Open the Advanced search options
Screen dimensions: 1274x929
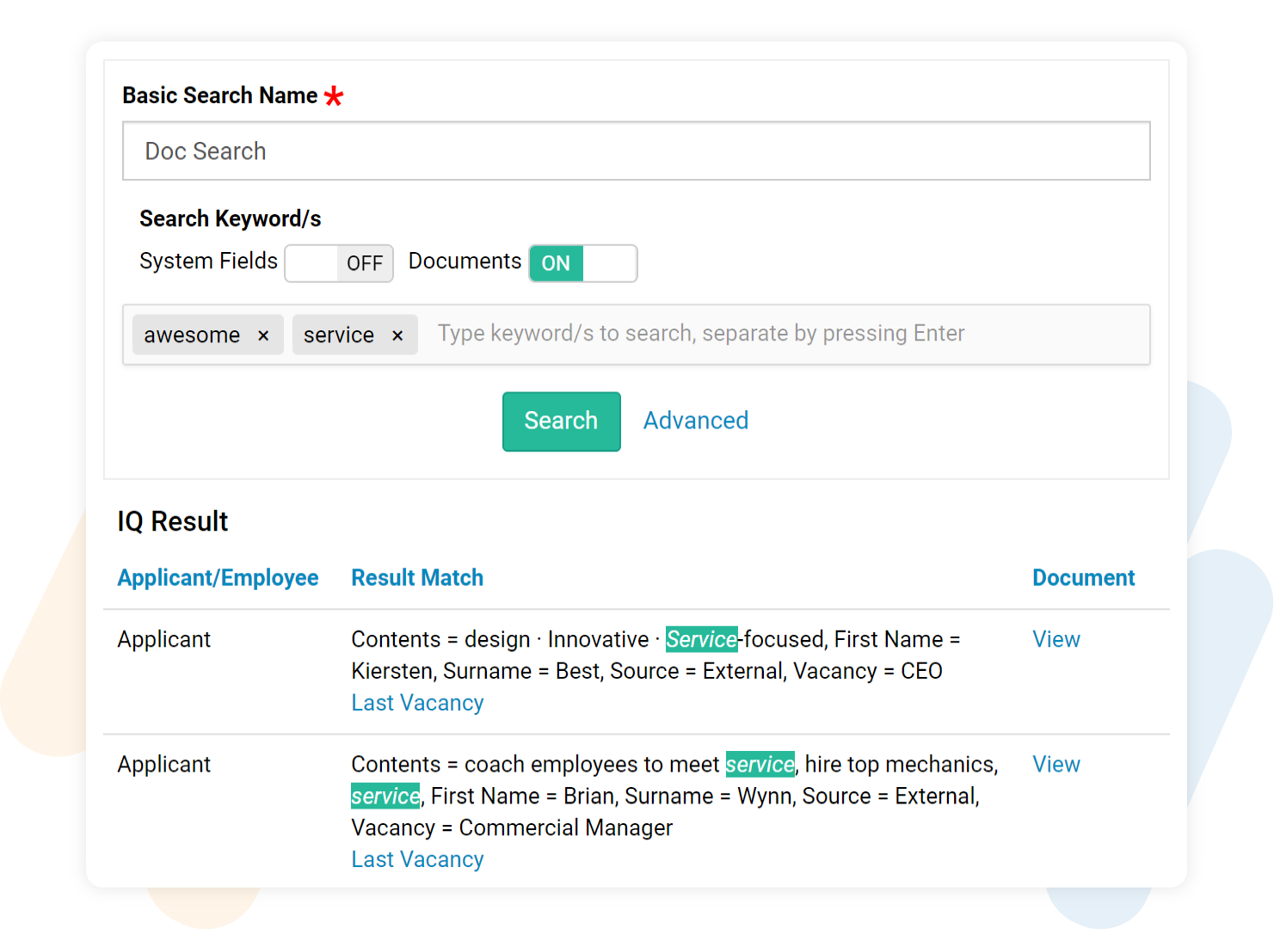click(x=695, y=421)
